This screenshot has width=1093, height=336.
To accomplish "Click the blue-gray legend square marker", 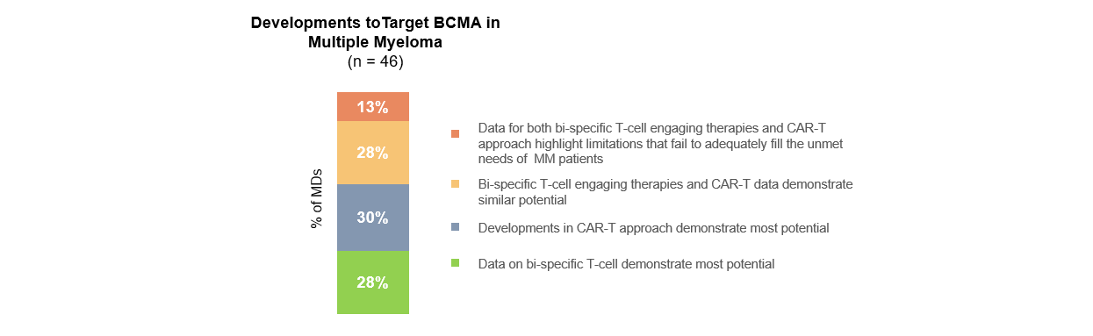I will (455, 228).
